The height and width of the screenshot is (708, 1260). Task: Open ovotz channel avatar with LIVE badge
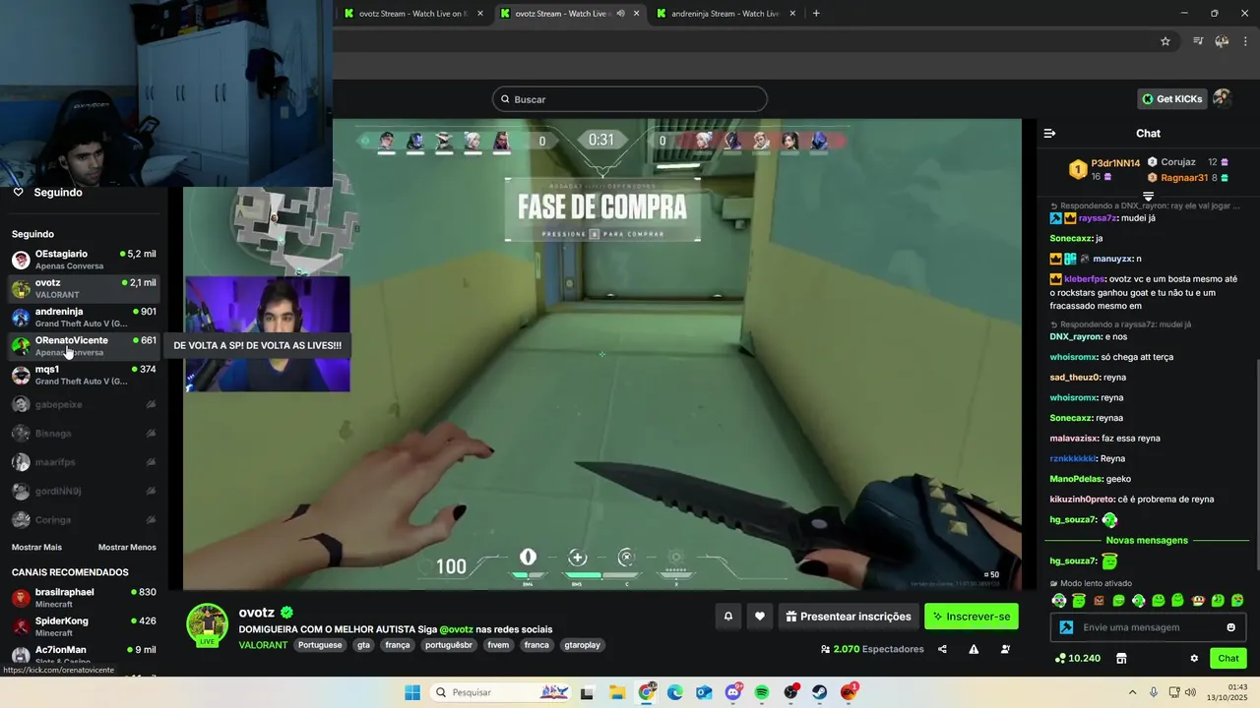tap(208, 625)
